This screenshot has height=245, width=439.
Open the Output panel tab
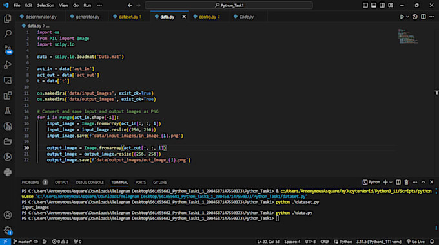pyautogui.click(x=61, y=182)
